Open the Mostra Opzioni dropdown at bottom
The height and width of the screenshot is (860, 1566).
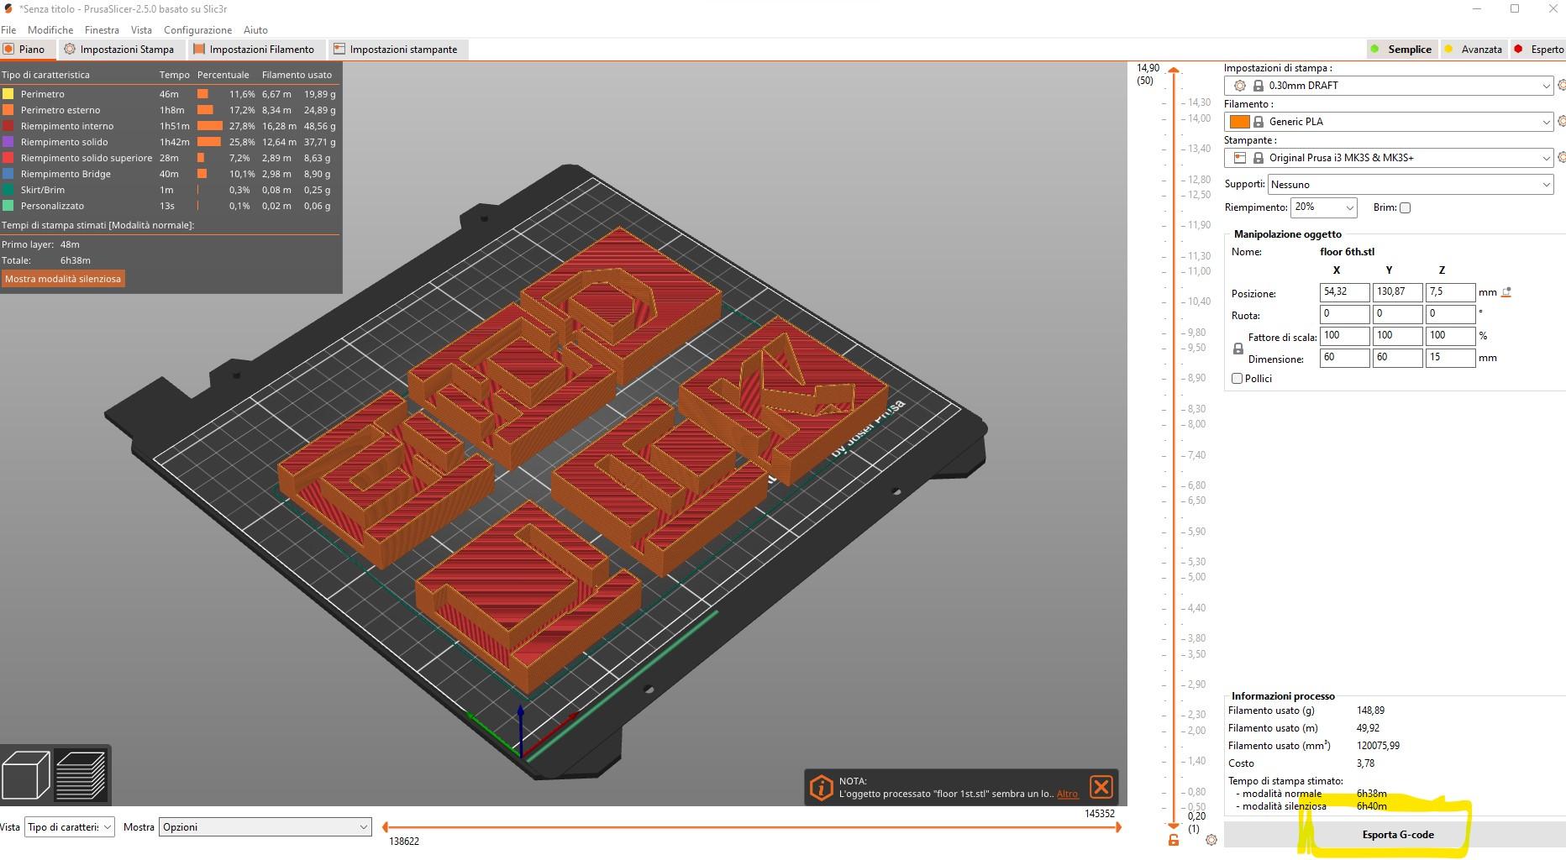265,826
